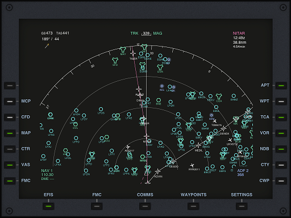
Task: Select the MAP display mode
Action: pyautogui.click(x=10, y=133)
